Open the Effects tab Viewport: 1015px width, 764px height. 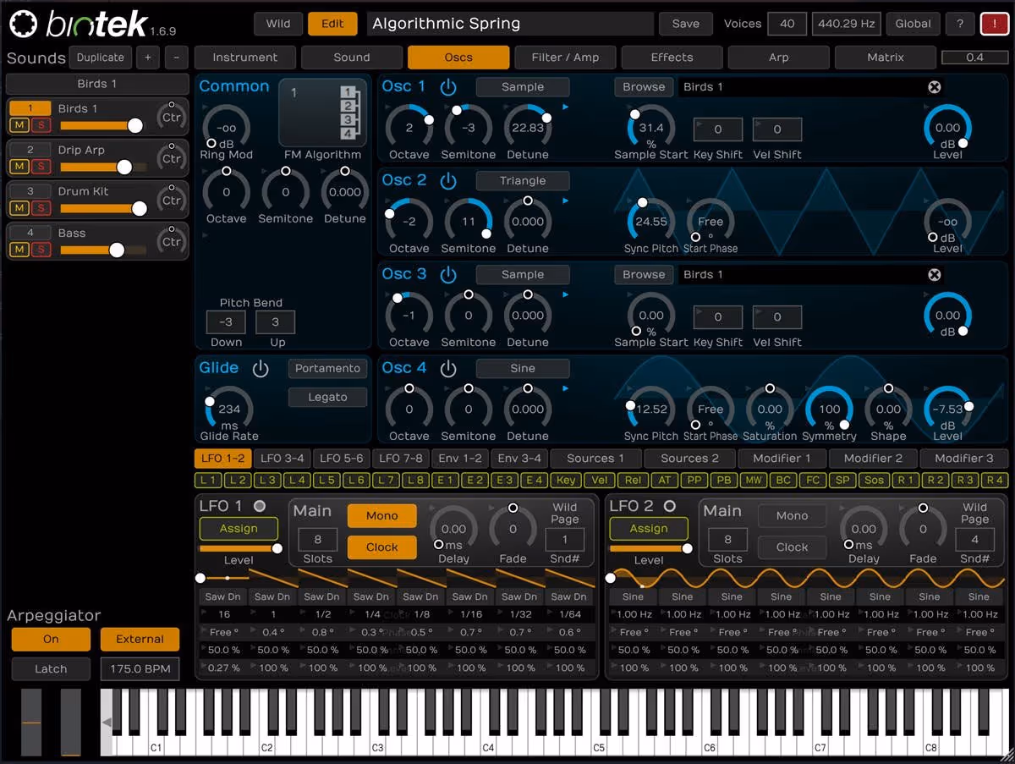[672, 58]
